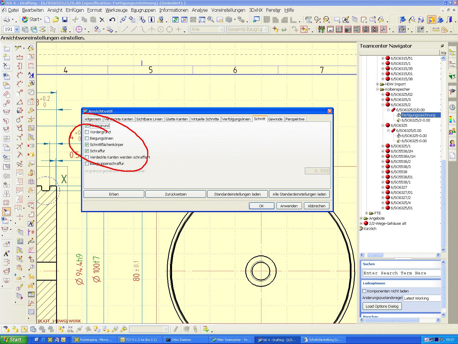Open the Werkzeuge menu
Screen dimensions: 458x344
(117, 10)
